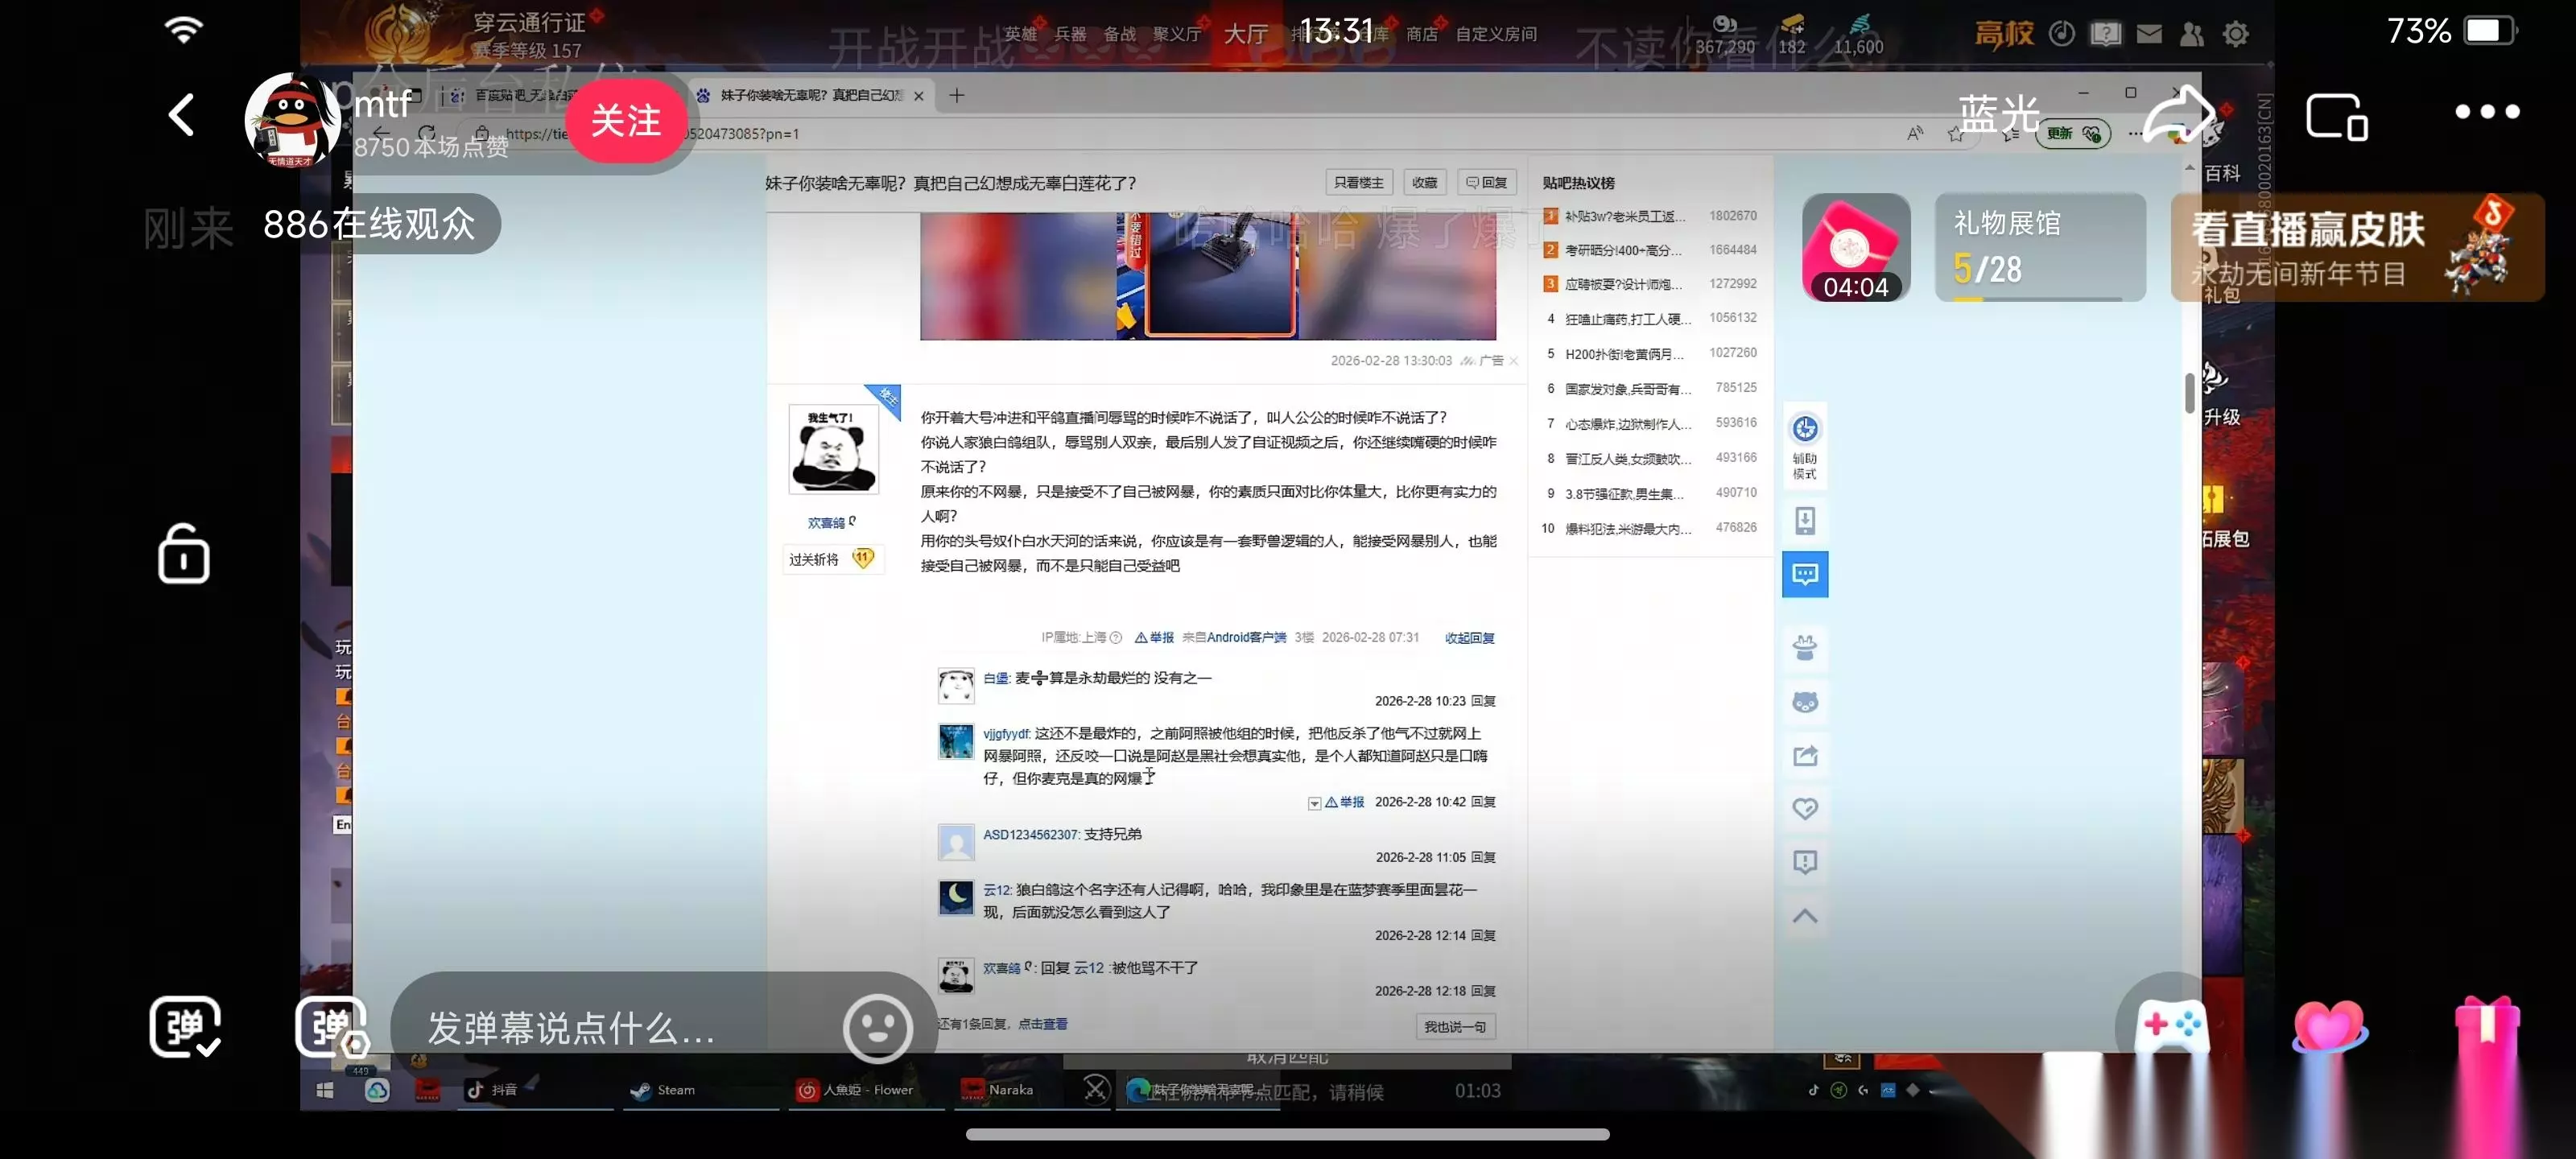
Task: Tap the 看直播赢皮肤 banner
Action: 2358,247
